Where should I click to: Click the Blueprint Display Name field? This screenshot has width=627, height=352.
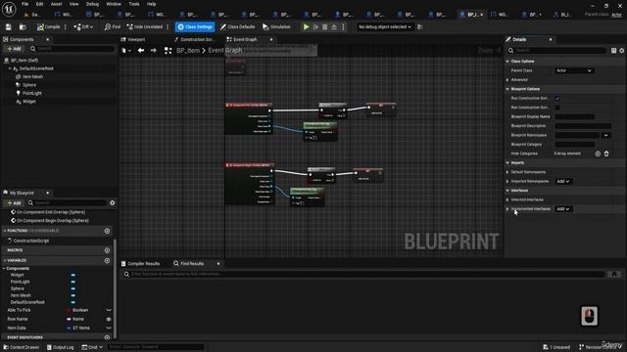point(574,116)
